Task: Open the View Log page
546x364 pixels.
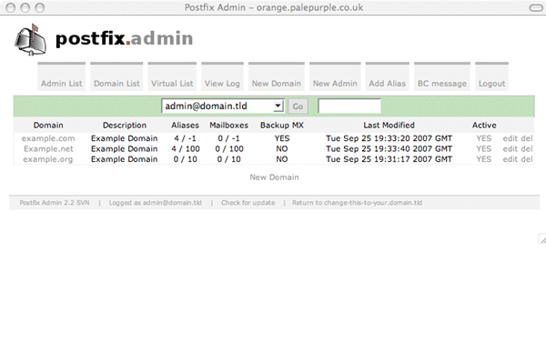Action: (222, 83)
